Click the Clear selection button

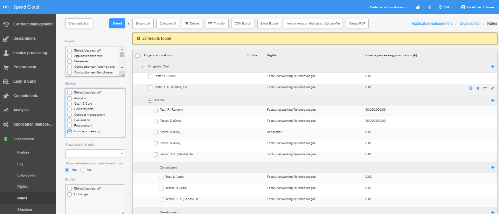pyautogui.click(x=79, y=24)
